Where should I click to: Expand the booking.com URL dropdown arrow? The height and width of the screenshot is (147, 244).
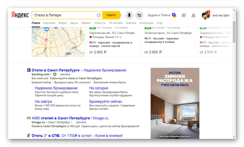pos(51,75)
